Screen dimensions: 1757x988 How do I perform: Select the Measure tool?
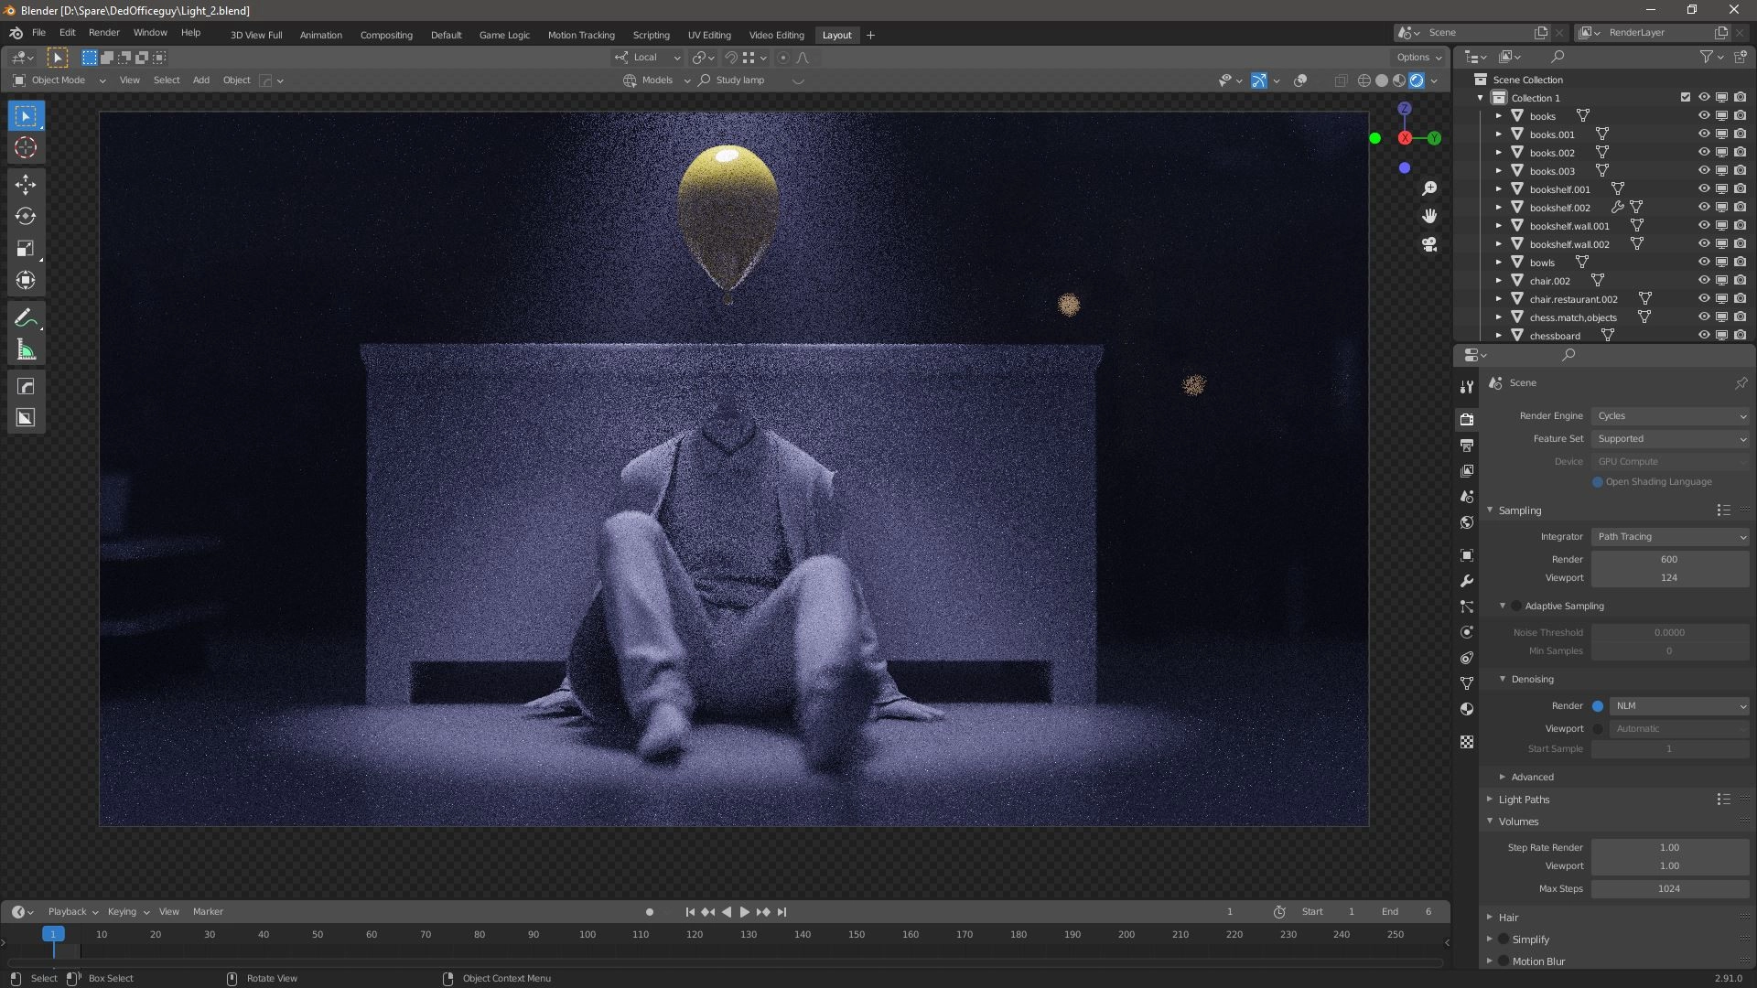tap(26, 350)
